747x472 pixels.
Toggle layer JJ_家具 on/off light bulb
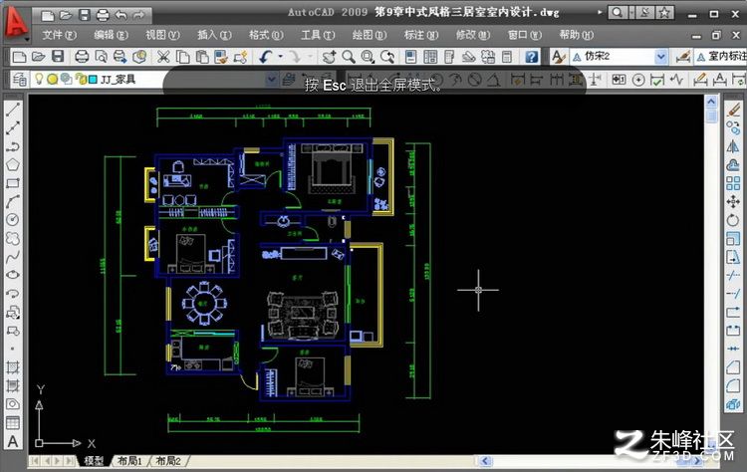click(x=39, y=79)
